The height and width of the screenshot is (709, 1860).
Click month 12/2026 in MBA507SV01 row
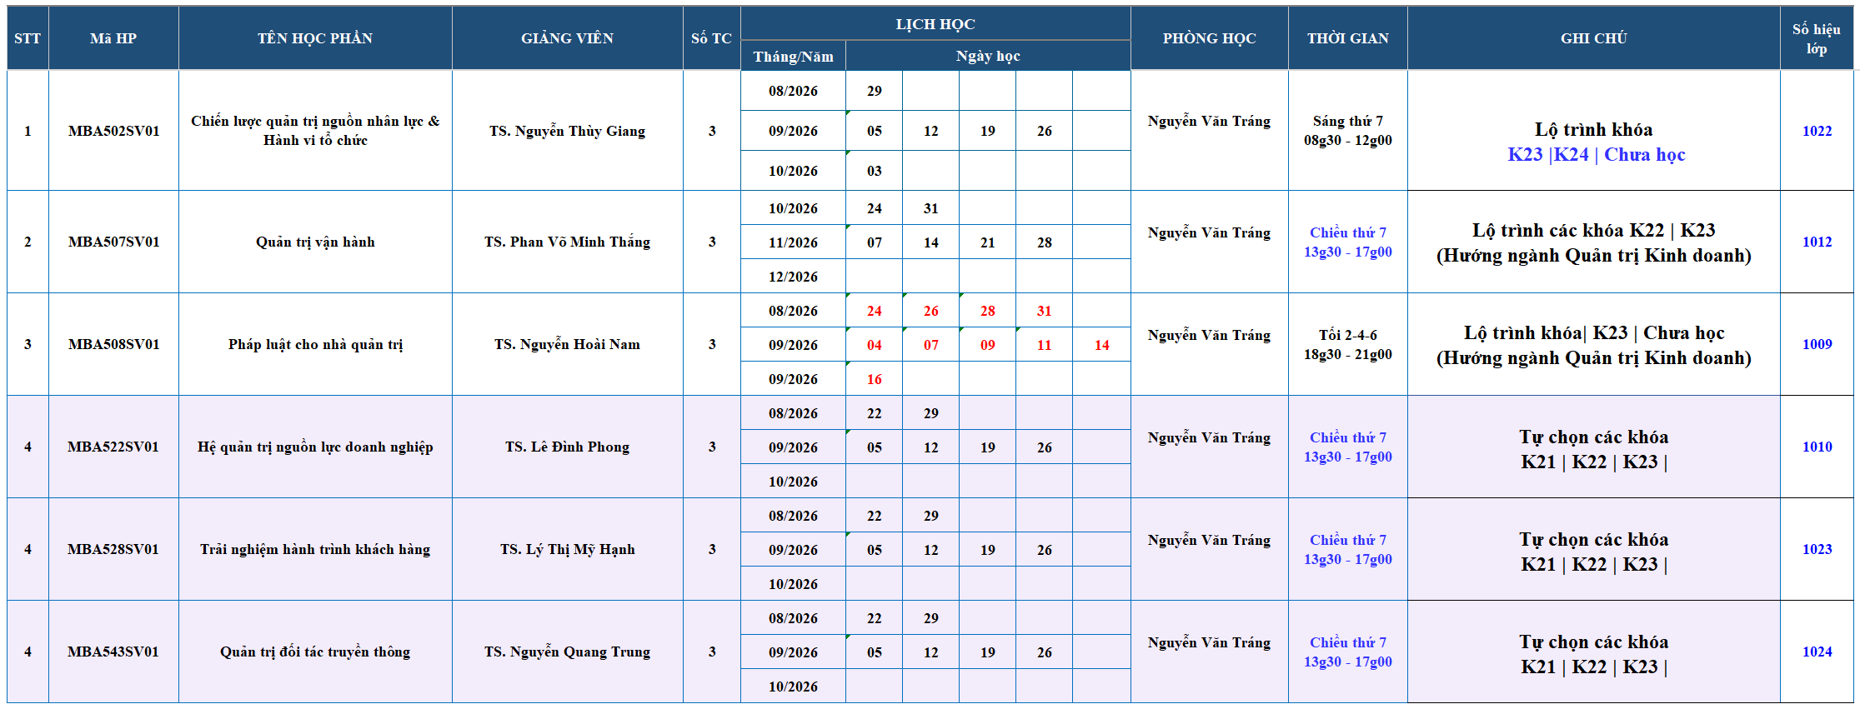point(793,277)
